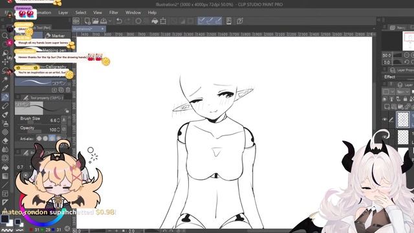Click zoom in plus on the status bar
This screenshot has height=233, width=414.
click(x=116, y=231)
